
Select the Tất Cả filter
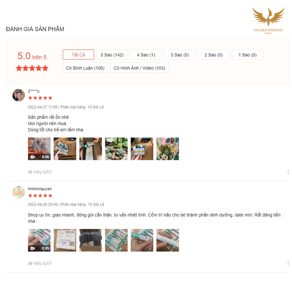pos(78,55)
